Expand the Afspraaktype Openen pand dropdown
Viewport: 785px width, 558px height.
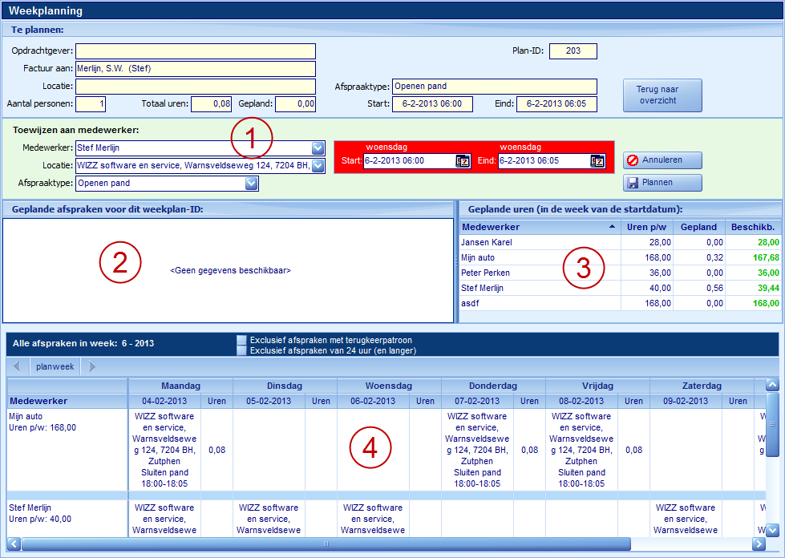251,184
